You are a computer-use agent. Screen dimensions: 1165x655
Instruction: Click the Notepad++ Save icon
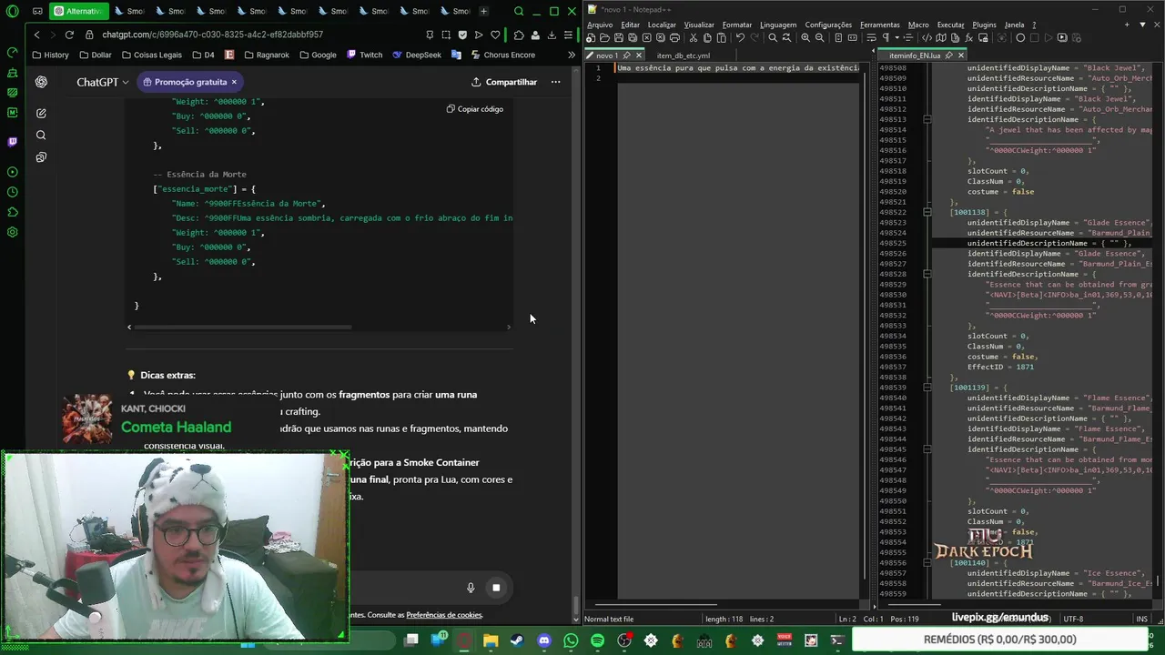pos(619,38)
